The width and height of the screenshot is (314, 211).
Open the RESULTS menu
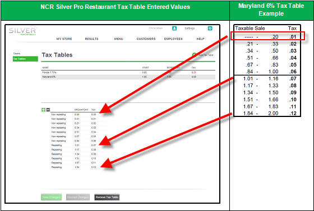click(91, 39)
